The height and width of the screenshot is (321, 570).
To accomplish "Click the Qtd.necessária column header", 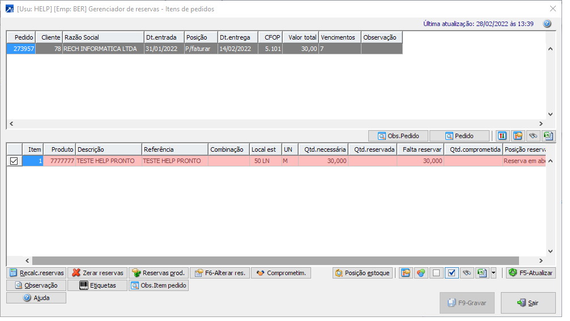I will click(323, 149).
